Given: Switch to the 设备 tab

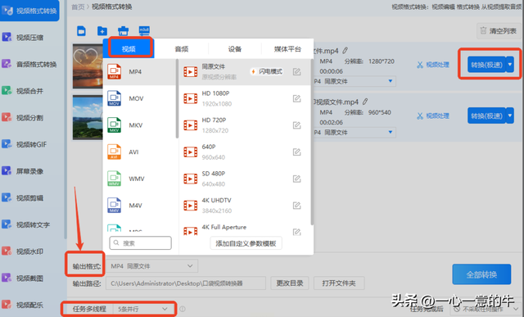Looking at the screenshot, I should point(235,49).
